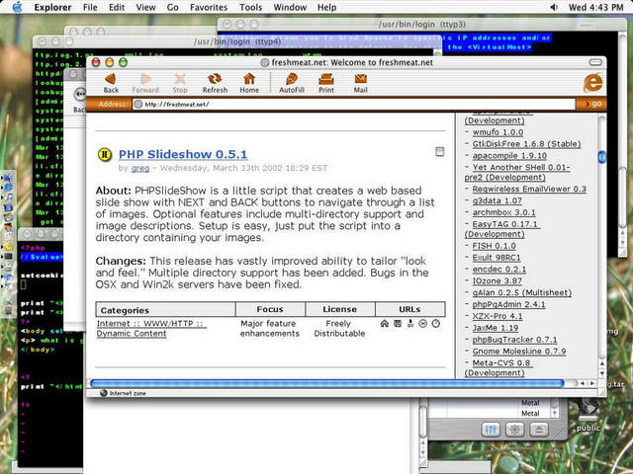Open the phpBugTracker 0.7.1 link
Viewport: 633px width, 474px height.
(x=514, y=340)
